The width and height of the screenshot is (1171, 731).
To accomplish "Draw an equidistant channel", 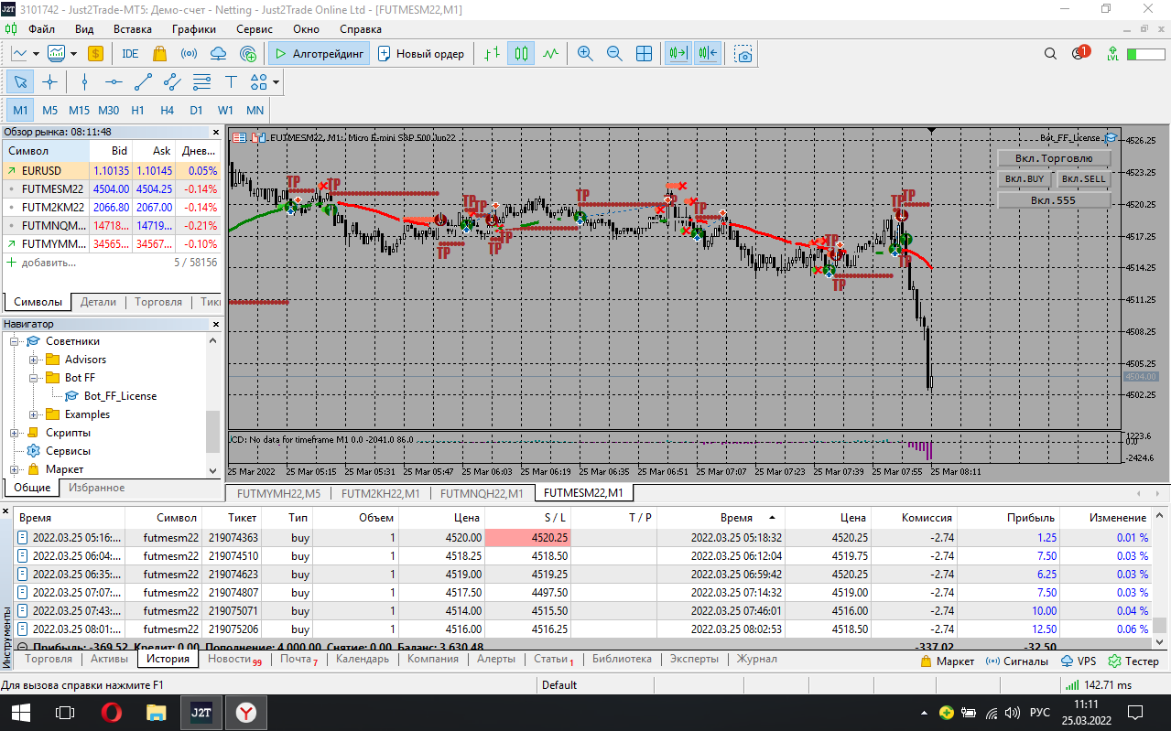I will tap(172, 81).
